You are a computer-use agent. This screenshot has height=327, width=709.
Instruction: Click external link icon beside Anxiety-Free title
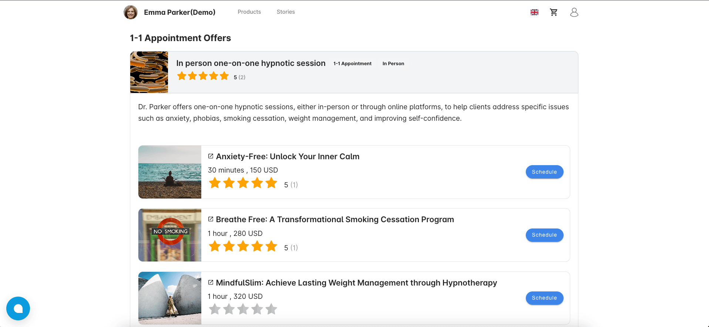coord(211,156)
